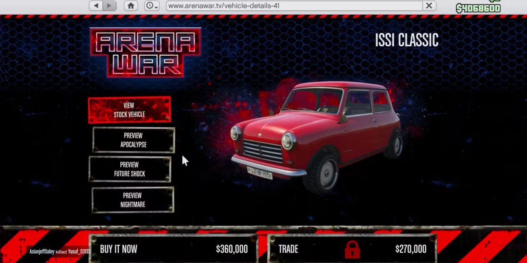Select View Stock Vehicle

coord(129,110)
